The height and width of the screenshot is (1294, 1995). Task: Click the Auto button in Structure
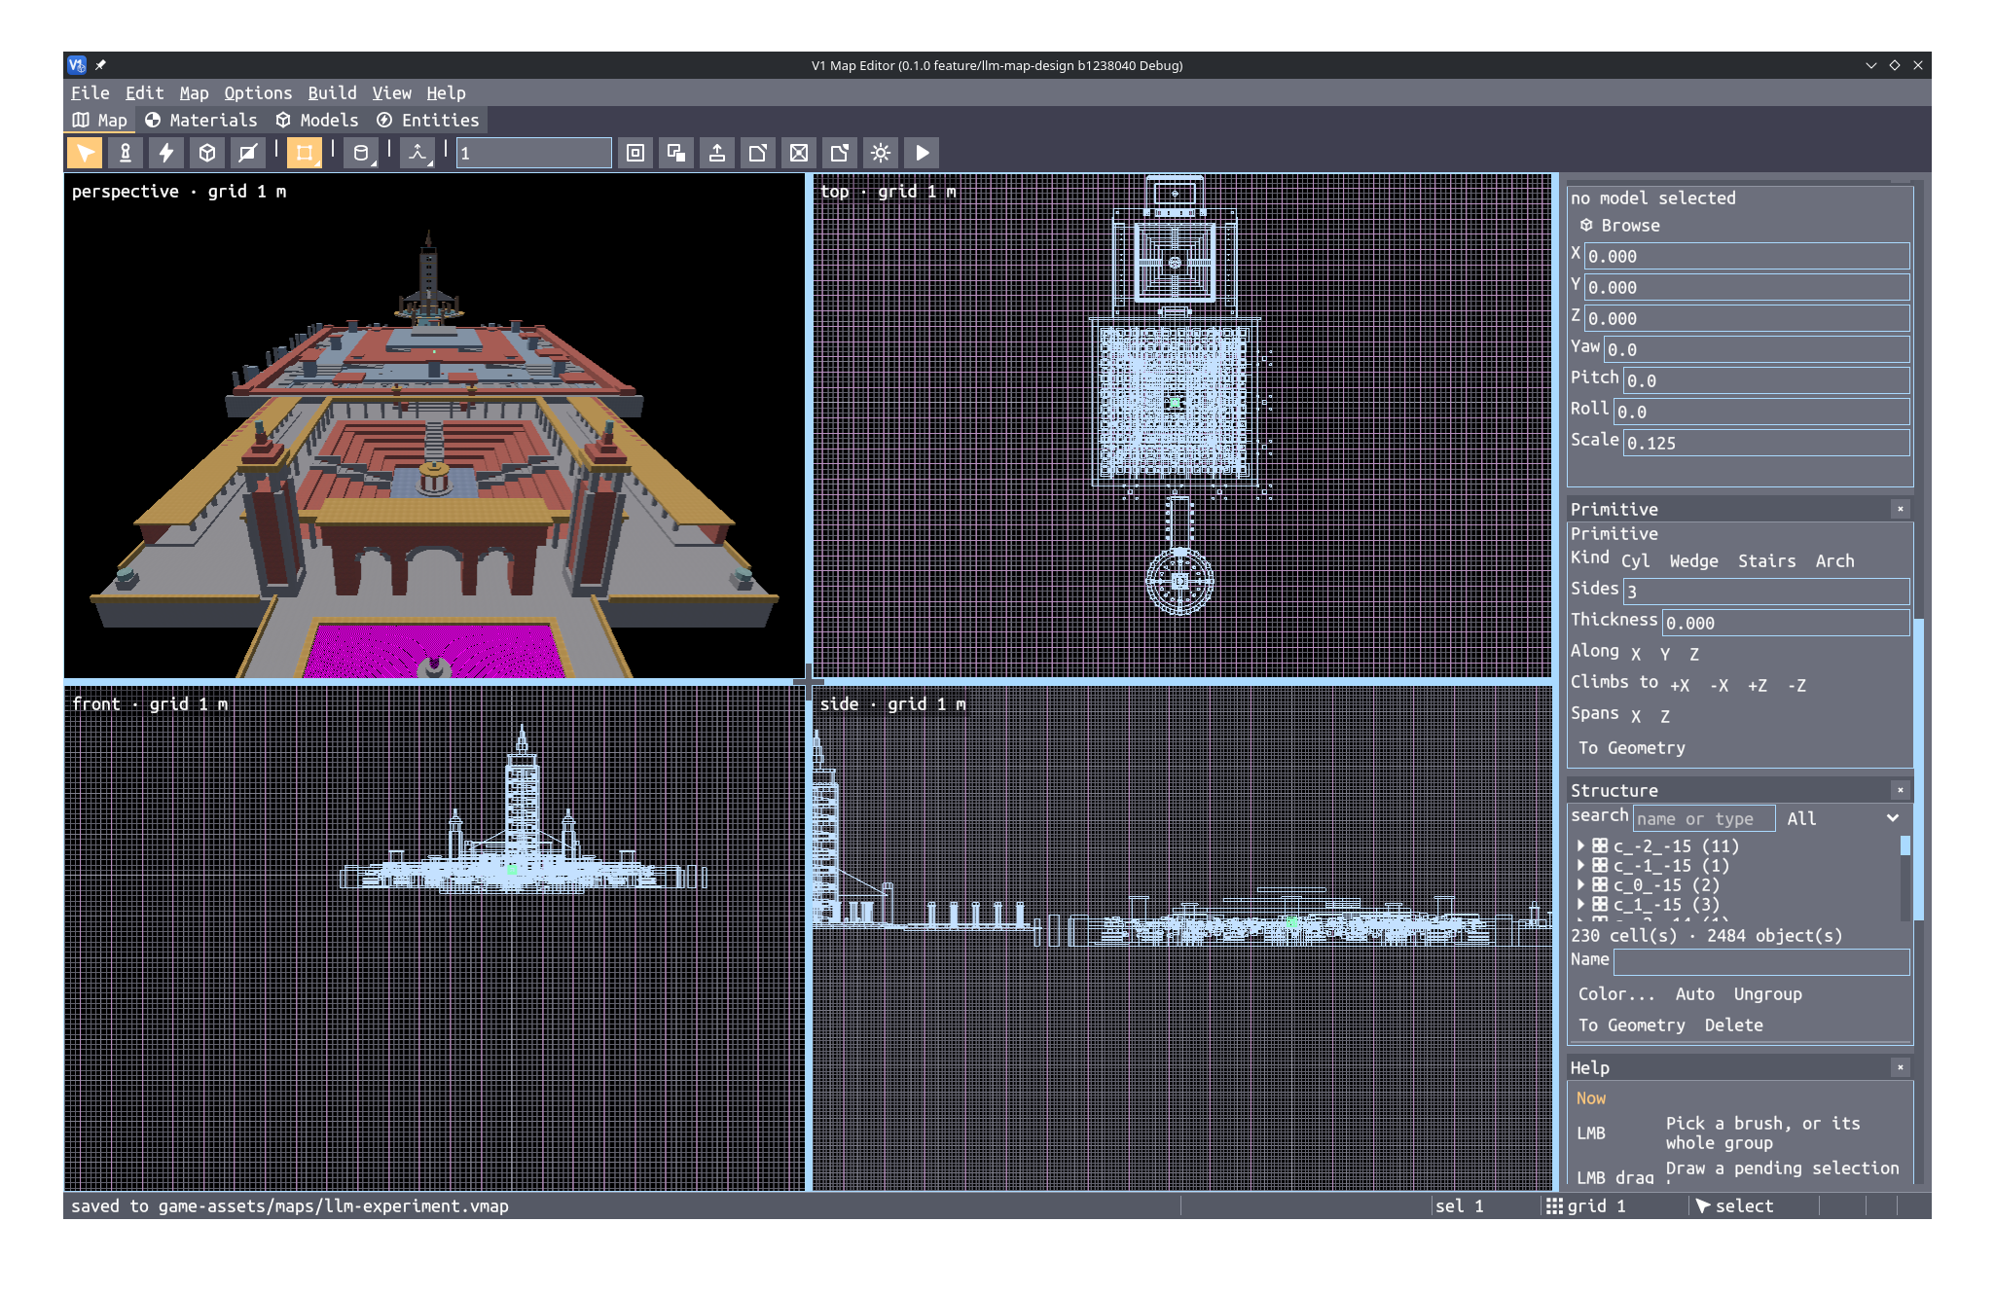(1694, 994)
